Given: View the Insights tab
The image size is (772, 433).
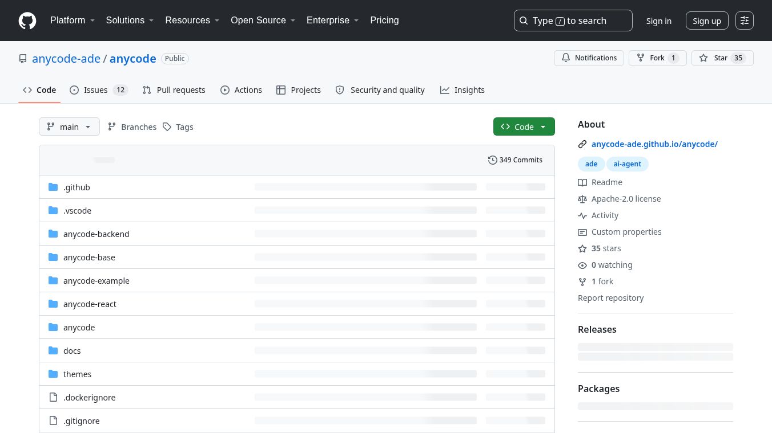Looking at the screenshot, I should (x=463, y=90).
